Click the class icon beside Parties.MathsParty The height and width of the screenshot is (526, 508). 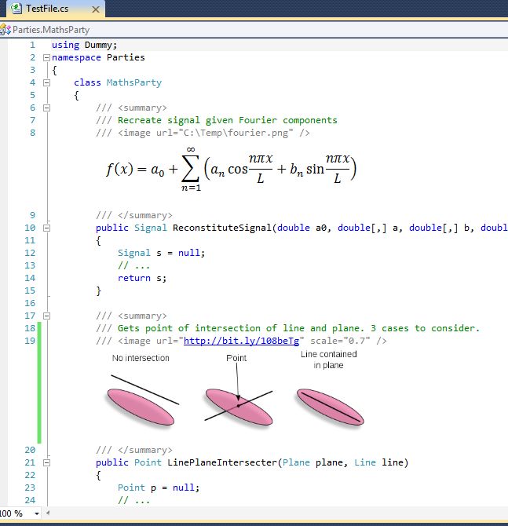5,30
